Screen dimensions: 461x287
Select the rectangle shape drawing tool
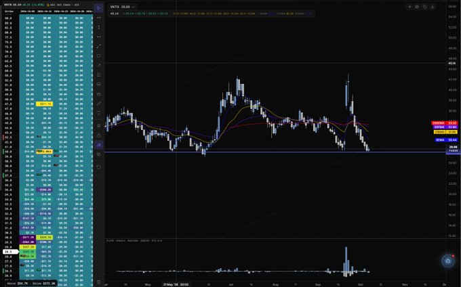99,56
